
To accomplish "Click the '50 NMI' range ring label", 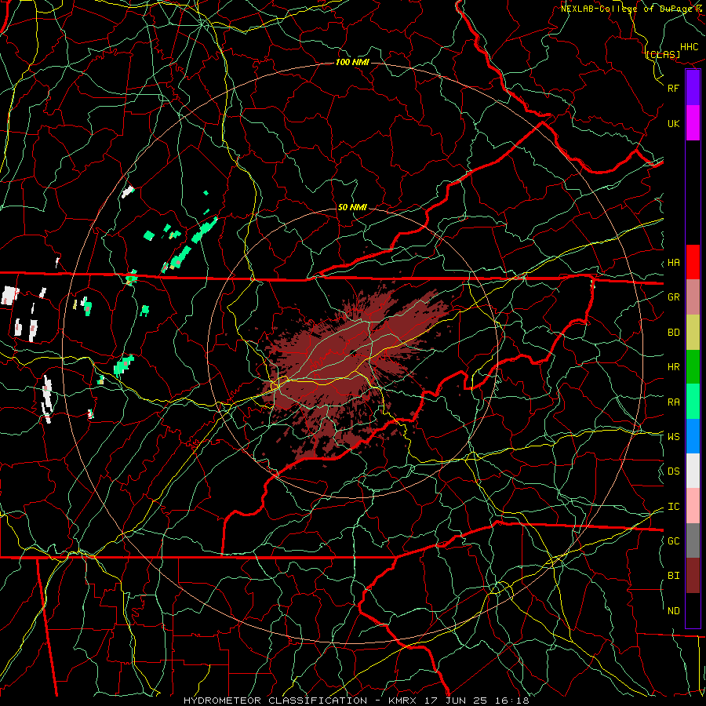I will pyautogui.click(x=352, y=207).
